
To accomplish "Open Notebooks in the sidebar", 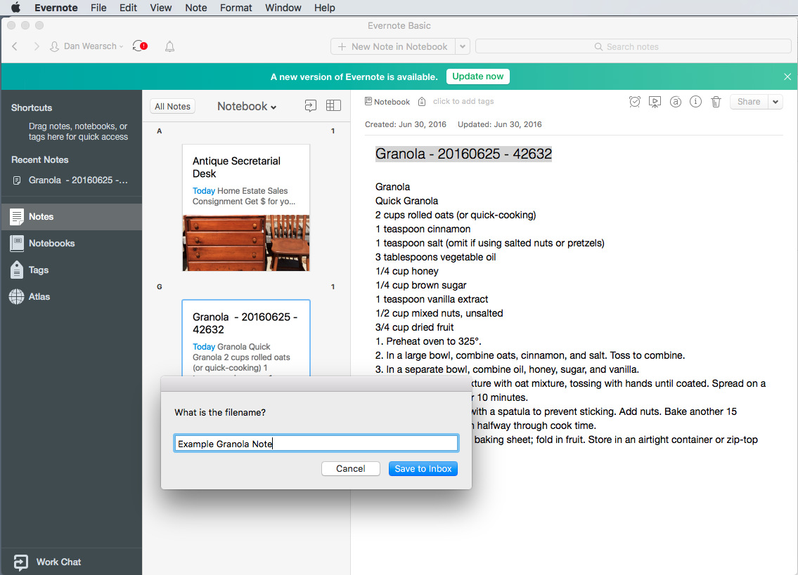I will pyautogui.click(x=72, y=243).
